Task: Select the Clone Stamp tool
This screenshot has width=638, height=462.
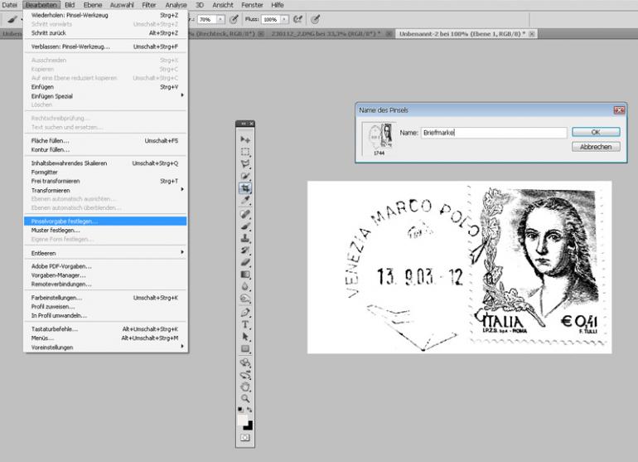Action: pyautogui.click(x=245, y=238)
